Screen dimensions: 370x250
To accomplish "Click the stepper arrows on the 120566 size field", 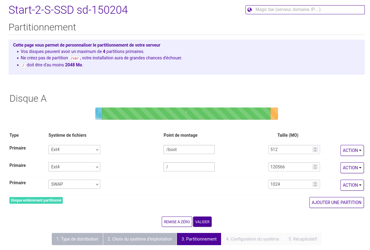I will coord(315,167).
